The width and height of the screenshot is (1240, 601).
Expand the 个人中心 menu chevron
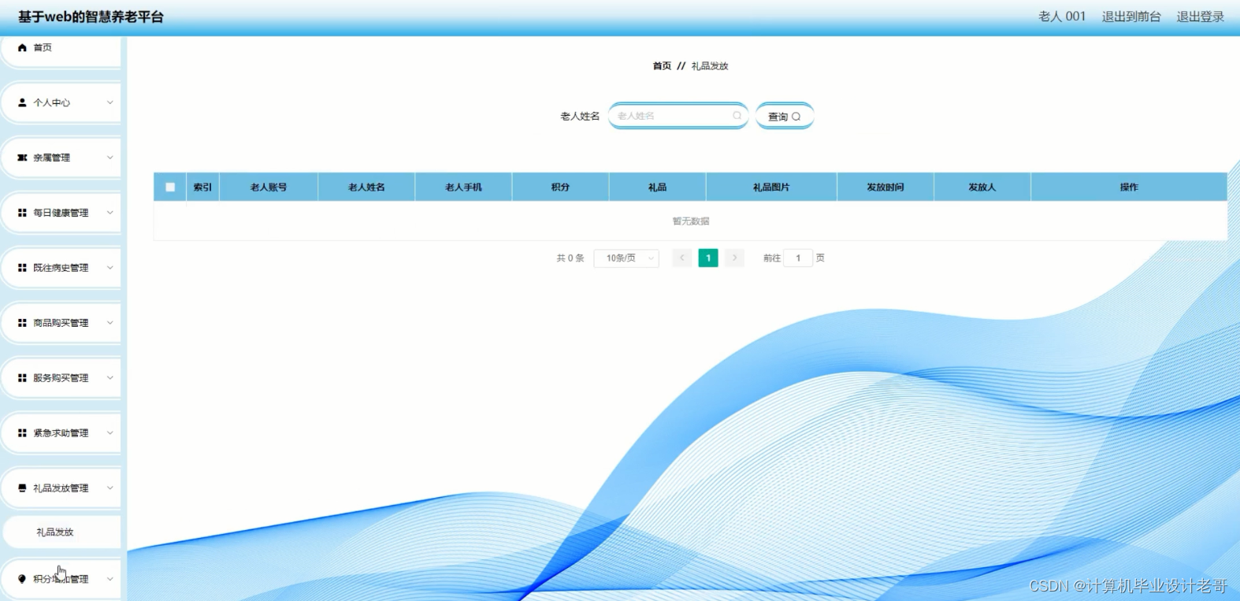pos(110,102)
